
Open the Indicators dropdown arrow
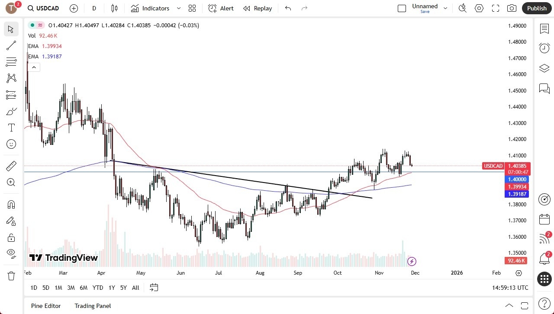(178, 8)
